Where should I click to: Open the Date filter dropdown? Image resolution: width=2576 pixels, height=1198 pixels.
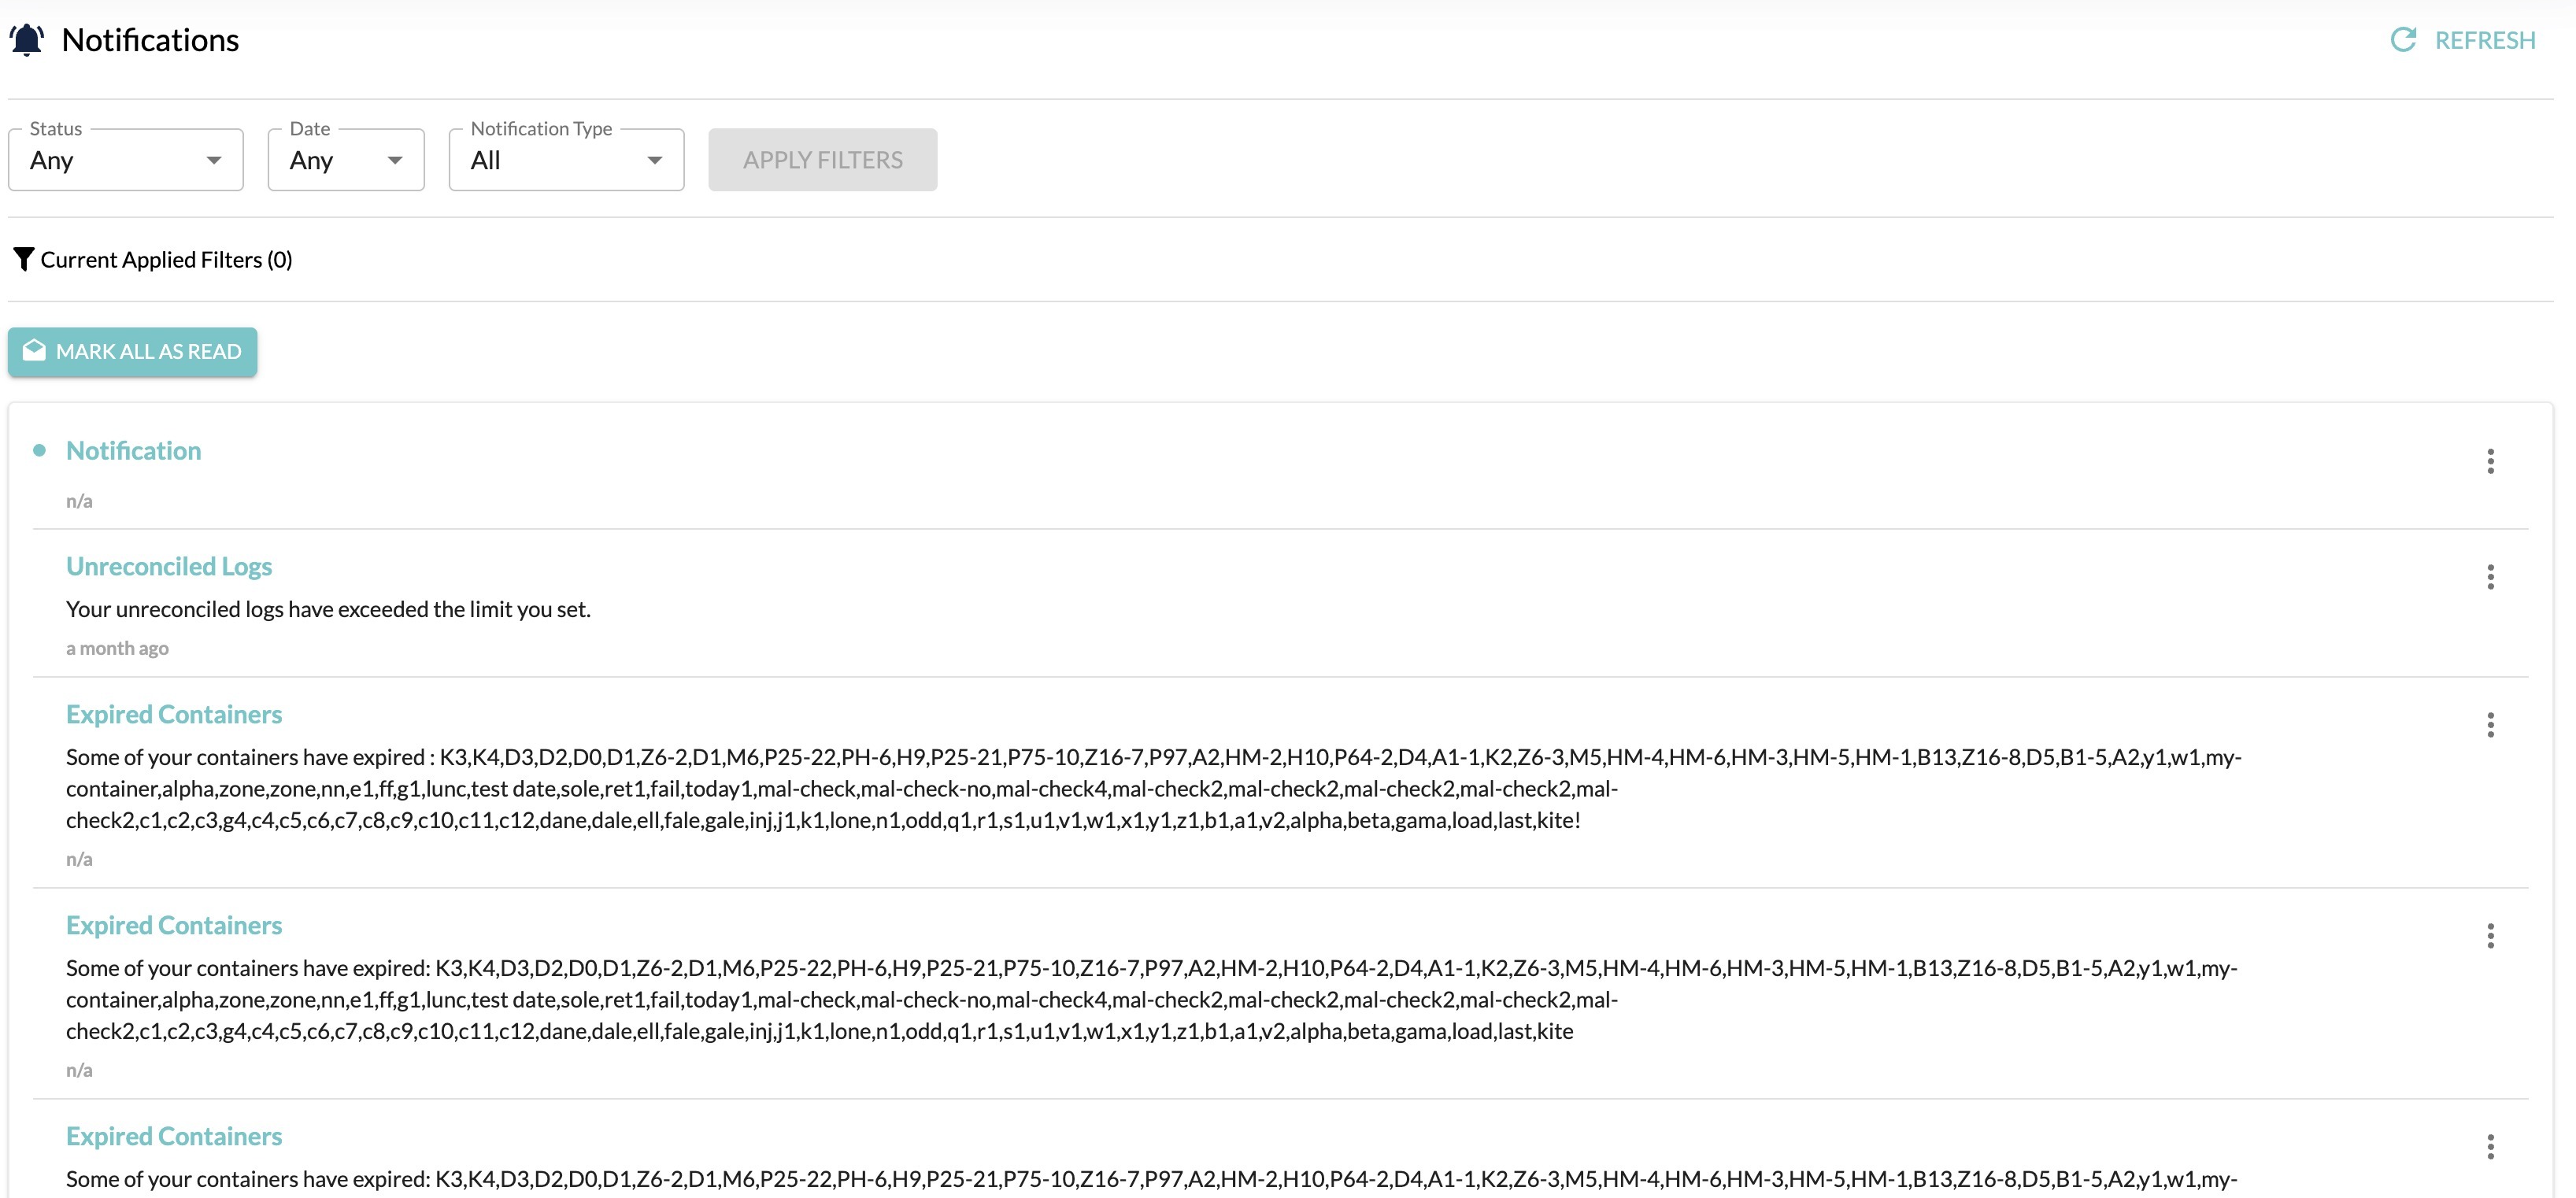345,160
